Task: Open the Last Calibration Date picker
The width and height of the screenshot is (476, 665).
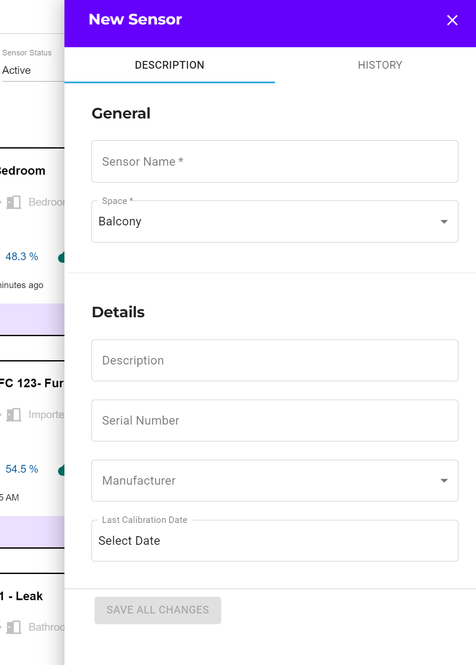Action: (x=275, y=541)
